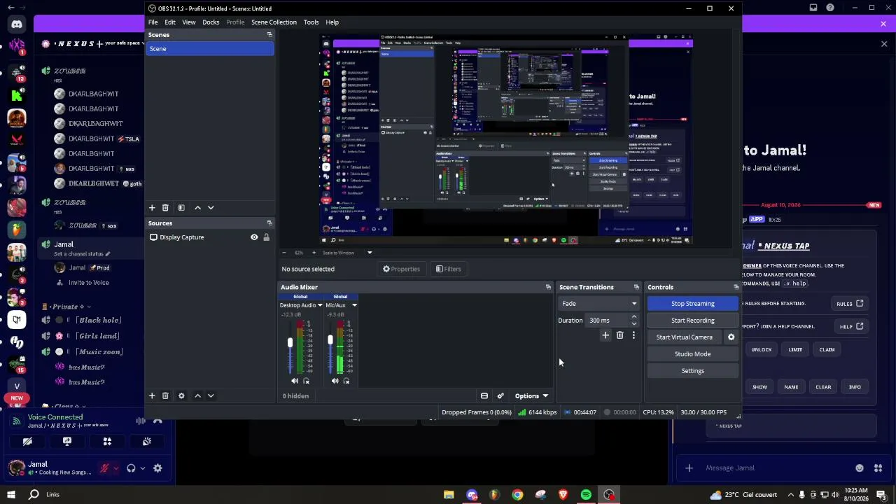Image resolution: width=896 pixels, height=504 pixels.
Task: Unmute Discord microphone
Action: [104, 468]
